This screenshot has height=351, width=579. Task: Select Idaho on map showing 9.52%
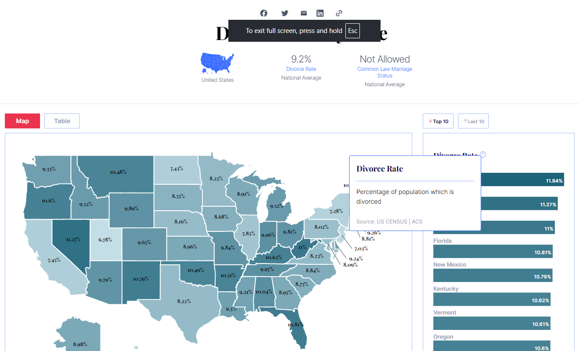pos(86,204)
